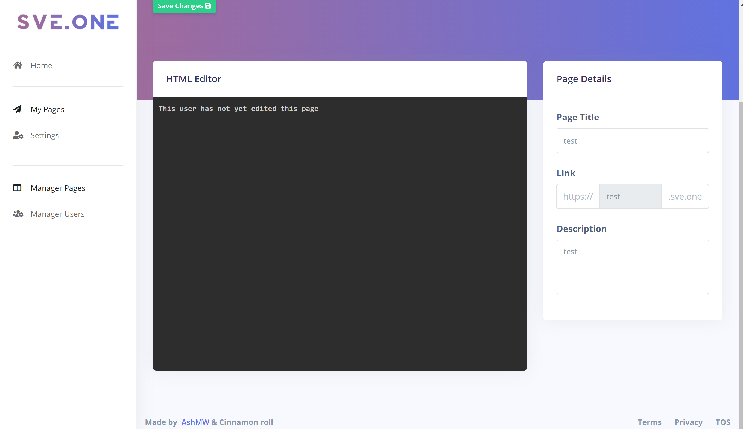Viewport: 743px width, 429px height.
Task: Click the "Description" label
Action: (x=581, y=229)
